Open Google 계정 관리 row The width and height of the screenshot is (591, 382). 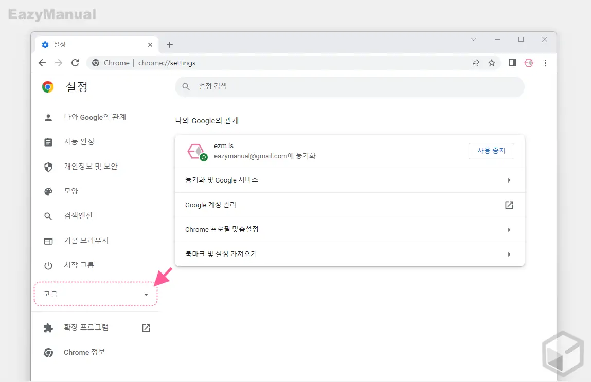[x=350, y=205]
